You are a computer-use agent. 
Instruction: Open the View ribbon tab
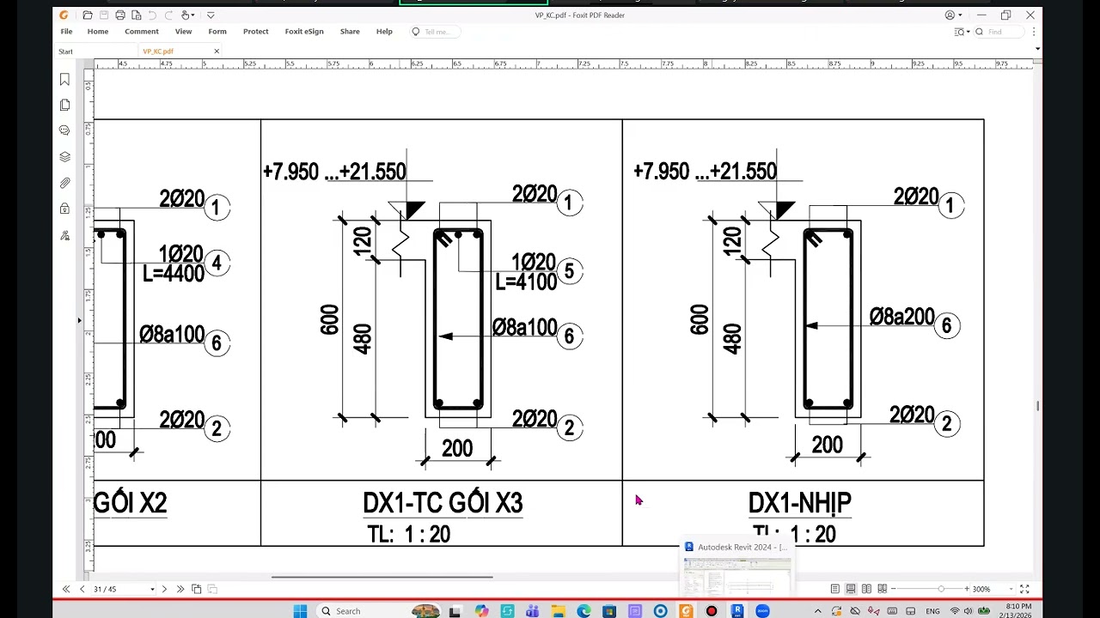pyautogui.click(x=183, y=32)
